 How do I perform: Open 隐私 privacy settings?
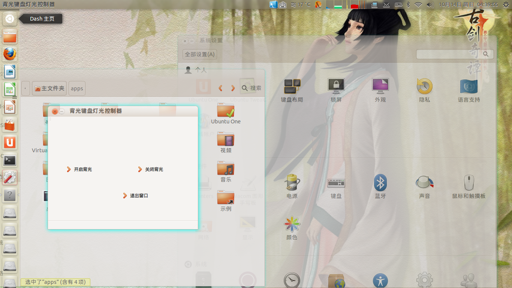(x=425, y=91)
